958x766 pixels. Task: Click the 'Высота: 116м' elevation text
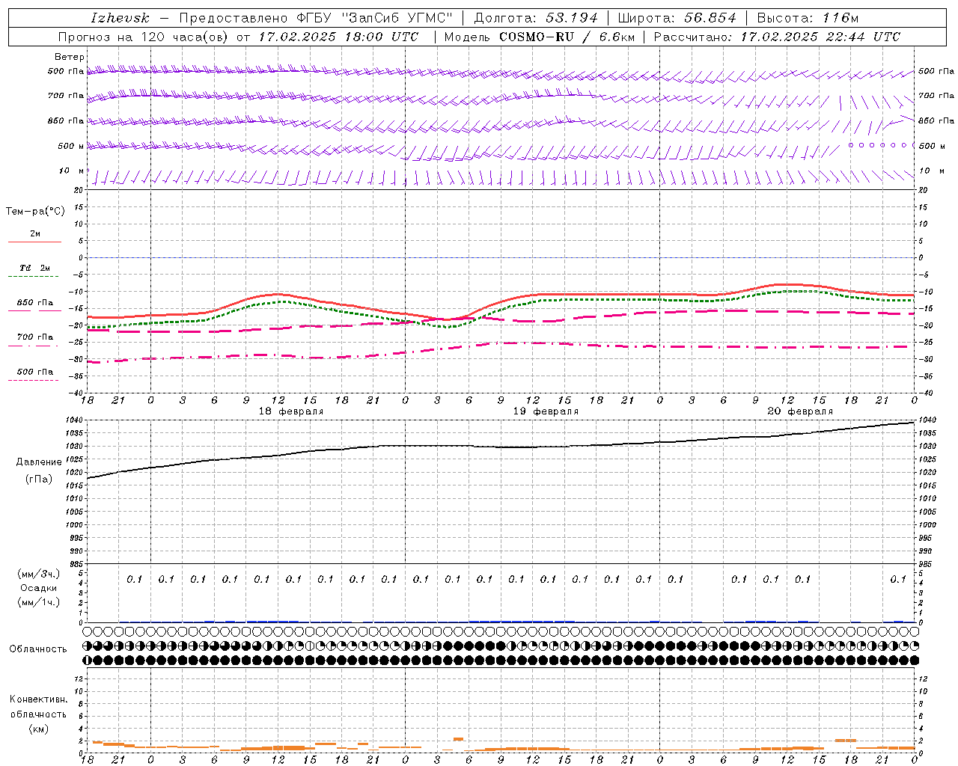click(x=808, y=18)
